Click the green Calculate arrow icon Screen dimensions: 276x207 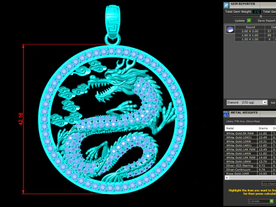(x=271, y=201)
